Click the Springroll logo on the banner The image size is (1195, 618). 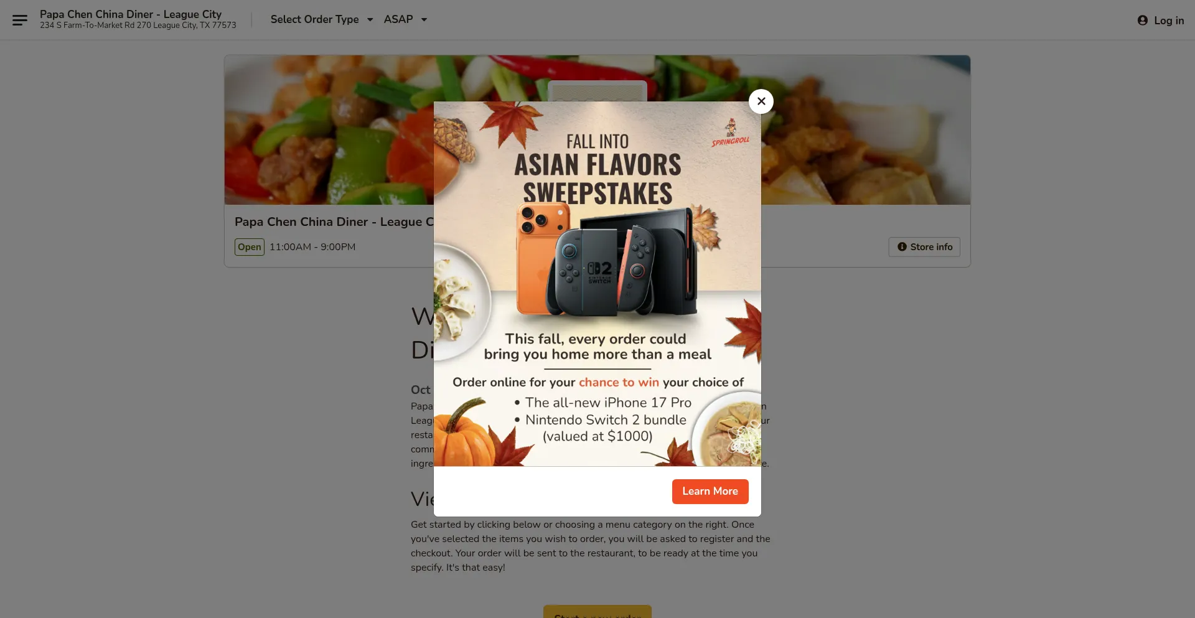pos(731,133)
